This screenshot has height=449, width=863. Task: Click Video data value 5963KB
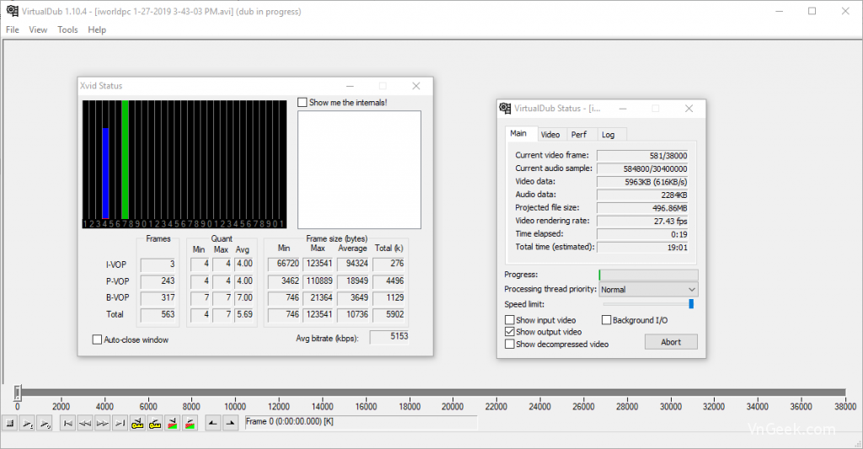(x=642, y=182)
